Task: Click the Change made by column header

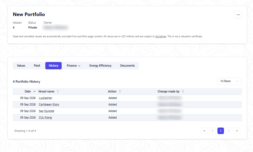Action: (169, 91)
